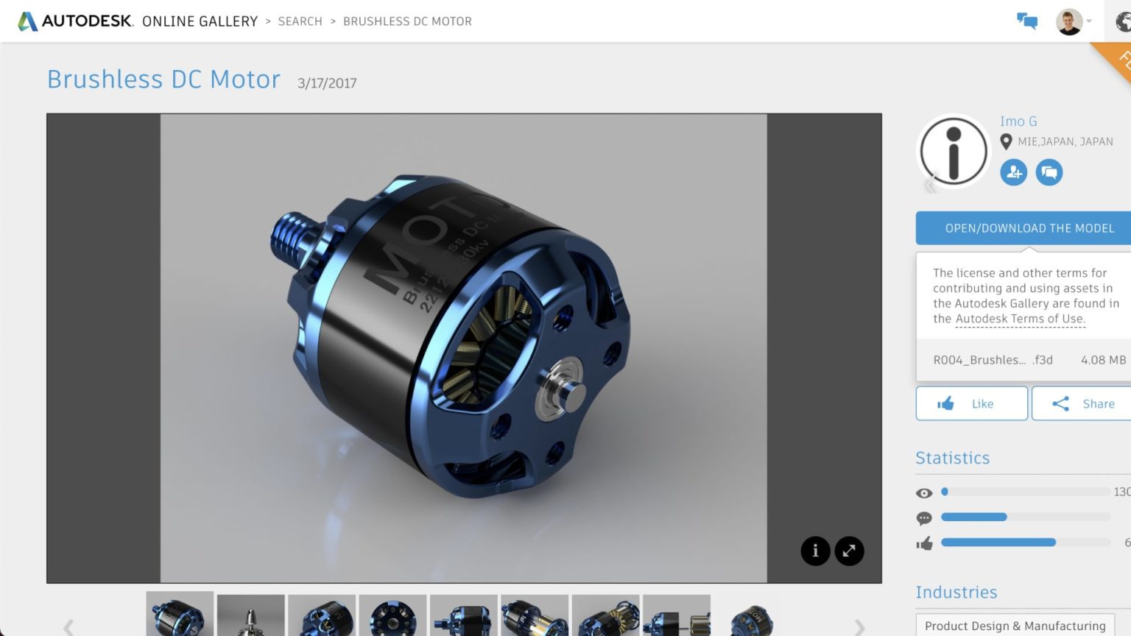Open model info with the circular i icon
Viewport: 1131px width, 636px height.
815,551
